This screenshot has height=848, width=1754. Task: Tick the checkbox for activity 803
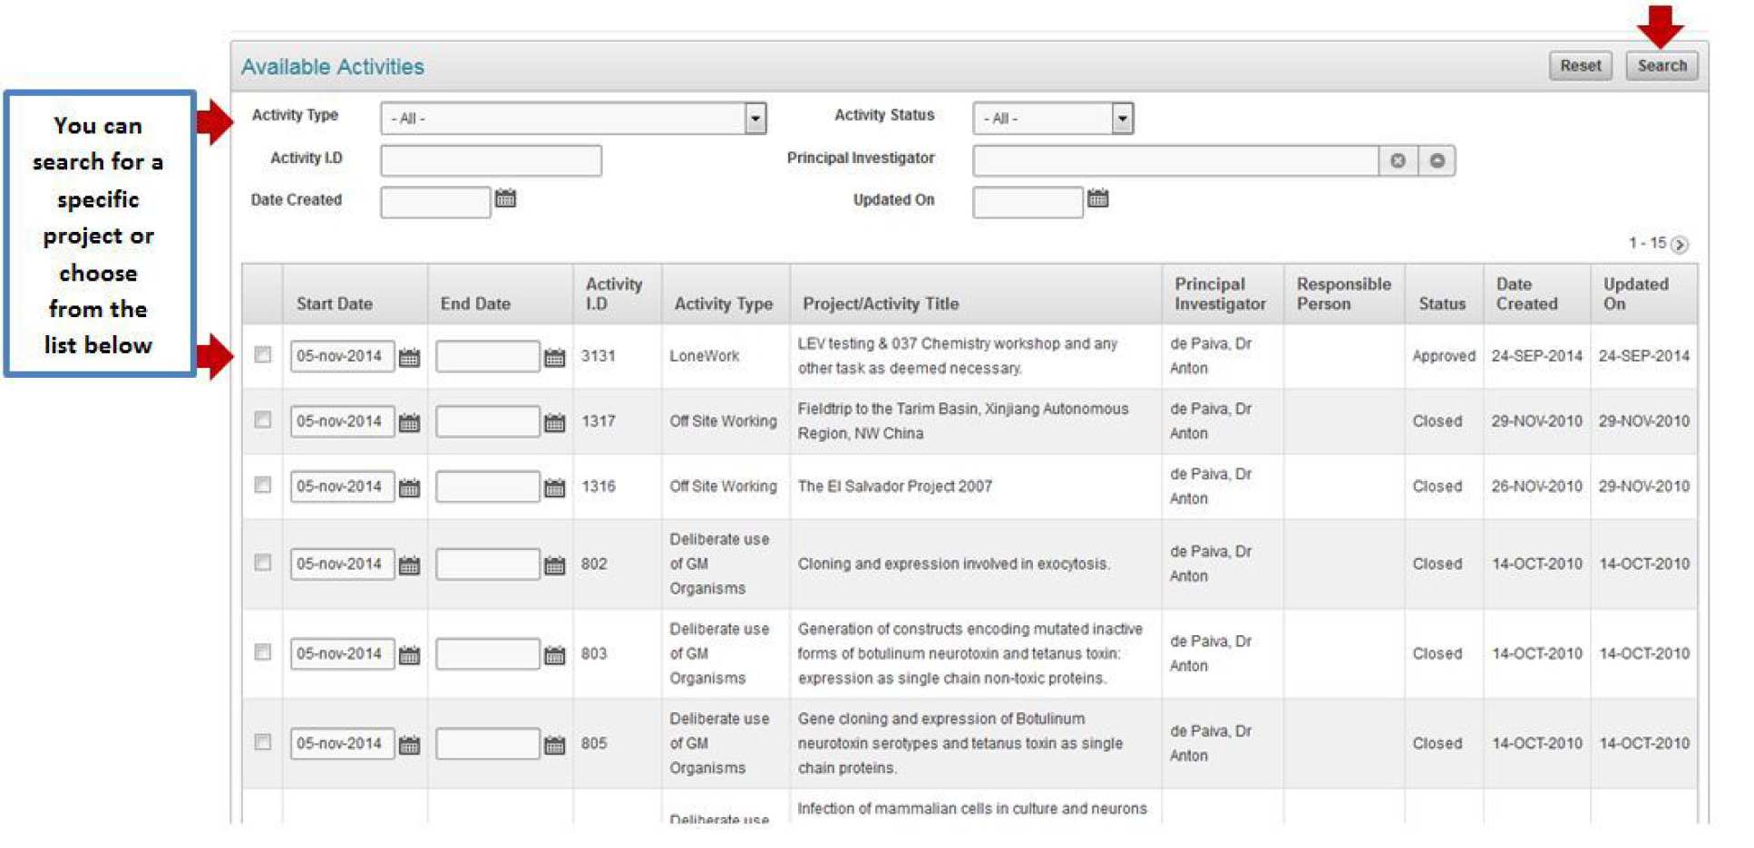coord(263,652)
